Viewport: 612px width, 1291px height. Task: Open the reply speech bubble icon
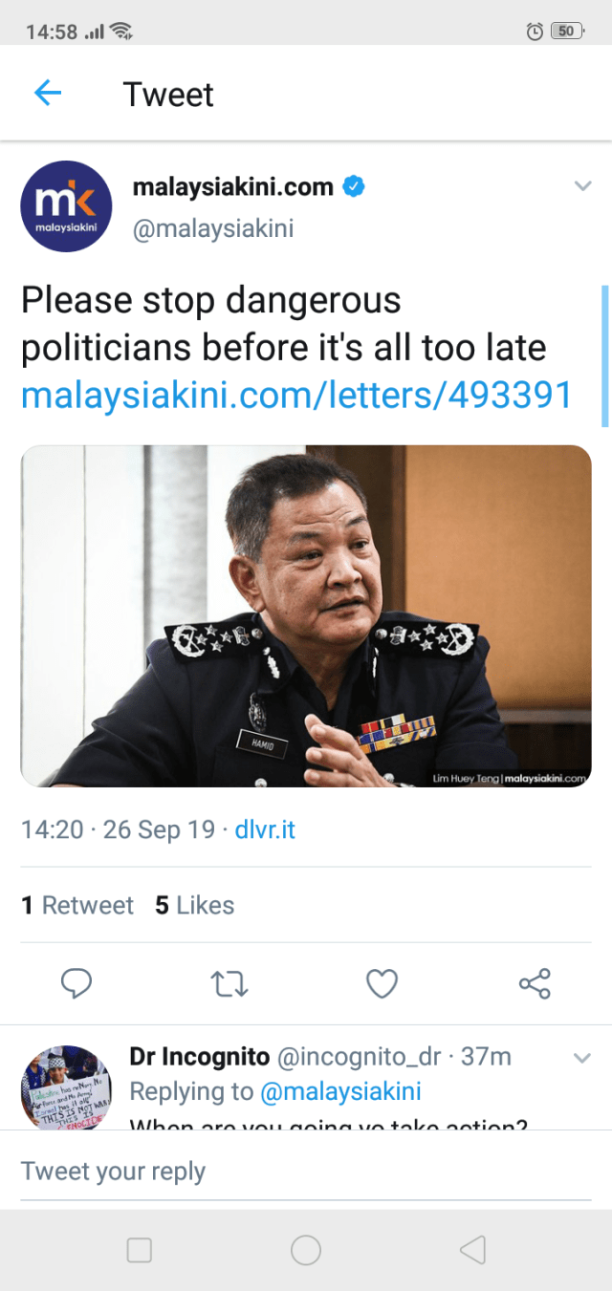(x=76, y=982)
